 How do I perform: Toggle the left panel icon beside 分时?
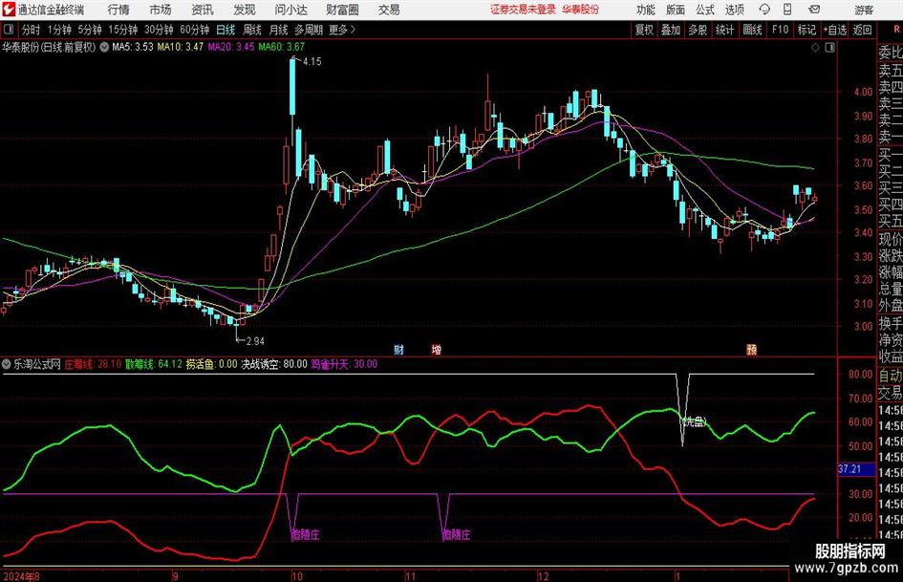click(x=9, y=30)
